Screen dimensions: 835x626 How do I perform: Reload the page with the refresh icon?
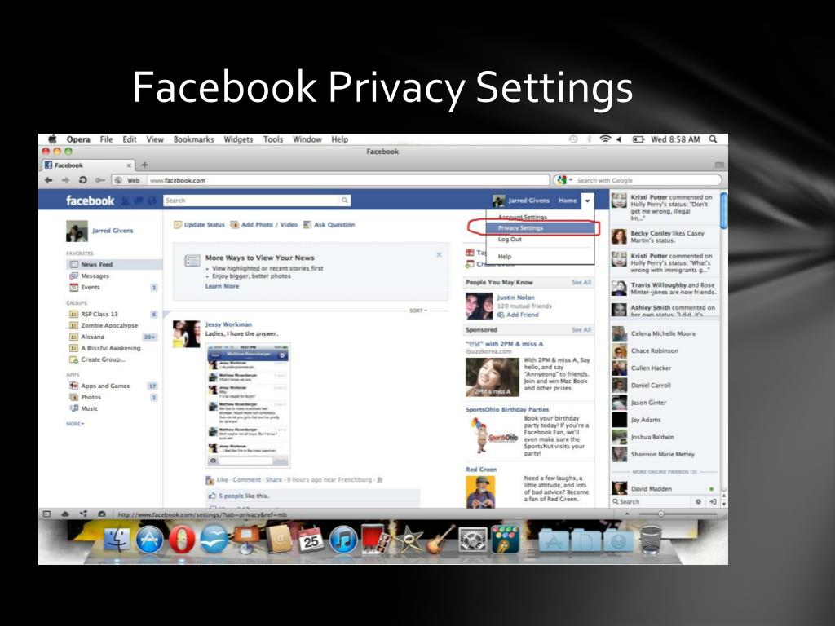(82, 180)
